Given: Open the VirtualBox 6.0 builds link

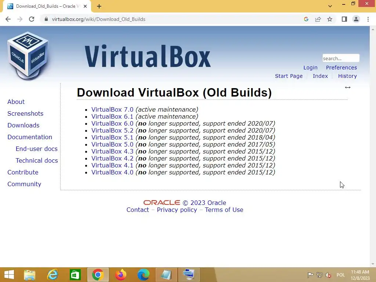Looking at the screenshot, I should (112, 123).
